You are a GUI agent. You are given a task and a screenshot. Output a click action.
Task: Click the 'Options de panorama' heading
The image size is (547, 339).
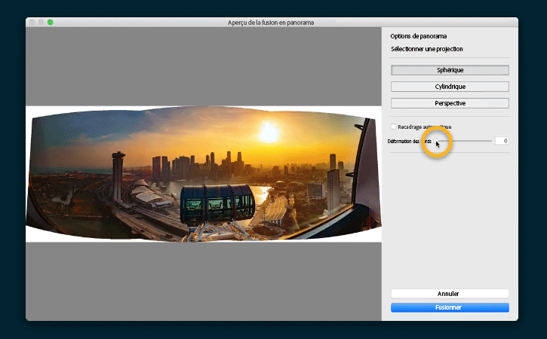[x=418, y=36]
